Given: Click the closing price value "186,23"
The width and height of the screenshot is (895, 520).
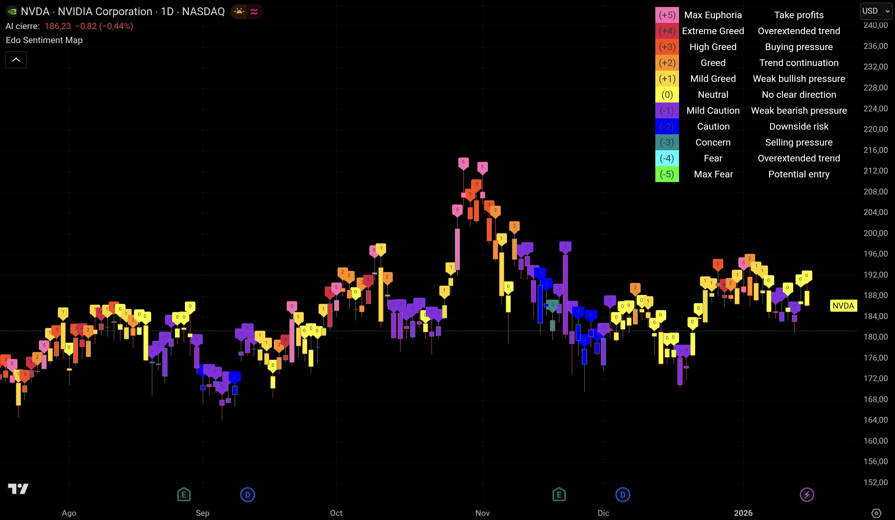Looking at the screenshot, I should pos(57,26).
